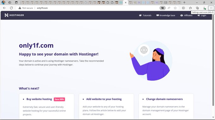The height and width of the screenshot is (120, 215).
Task: Open the browser profile avatar
Action: (3, 3)
